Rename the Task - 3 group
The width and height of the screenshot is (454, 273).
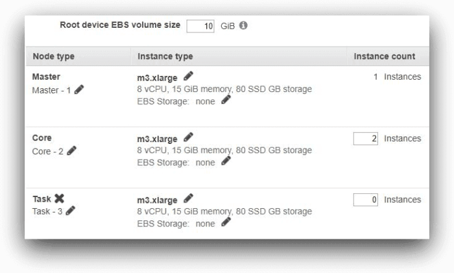coord(70,210)
